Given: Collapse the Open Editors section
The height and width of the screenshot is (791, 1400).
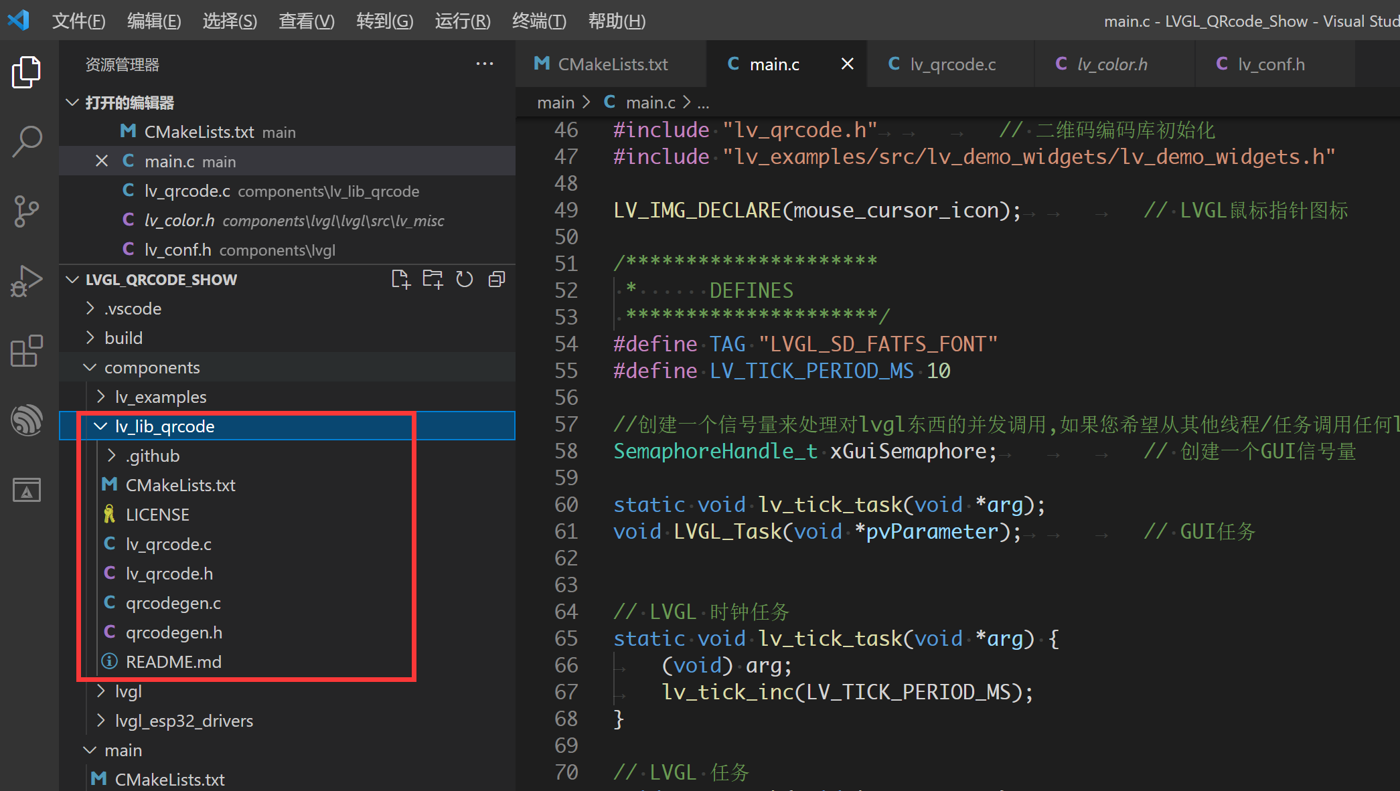Looking at the screenshot, I should pos(129,102).
